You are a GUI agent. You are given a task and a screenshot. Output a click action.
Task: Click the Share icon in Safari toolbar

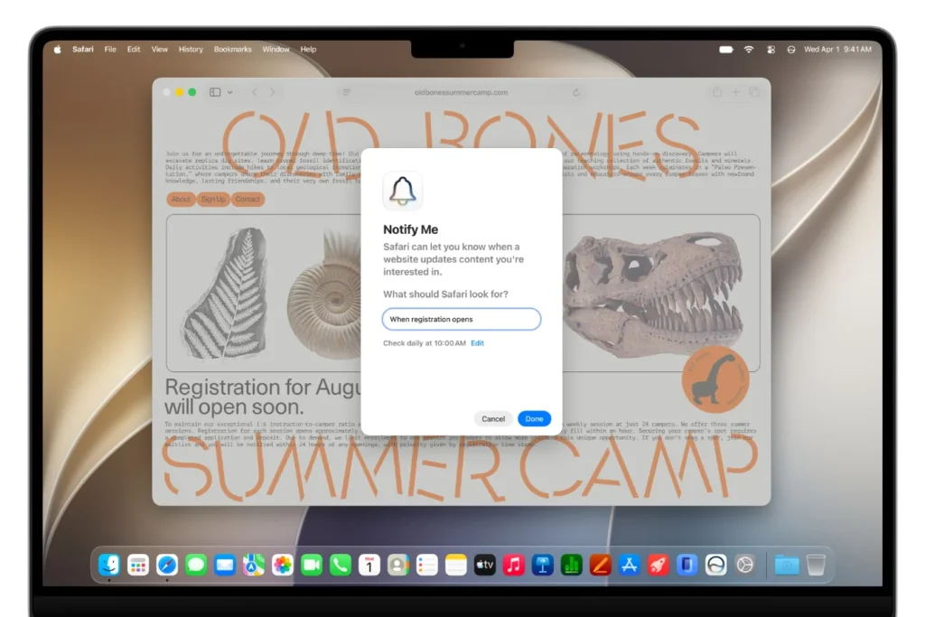coord(716,92)
